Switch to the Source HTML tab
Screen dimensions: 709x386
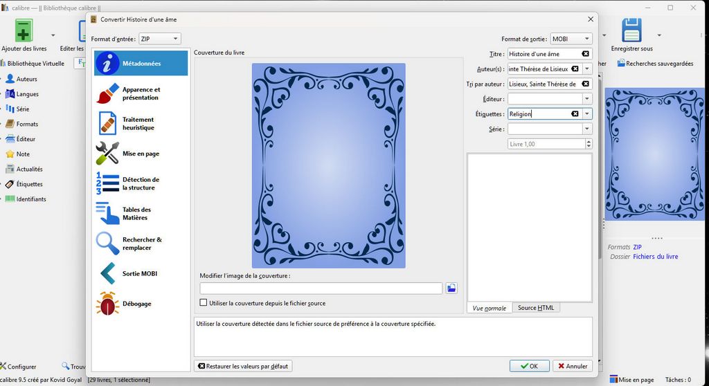536,308
